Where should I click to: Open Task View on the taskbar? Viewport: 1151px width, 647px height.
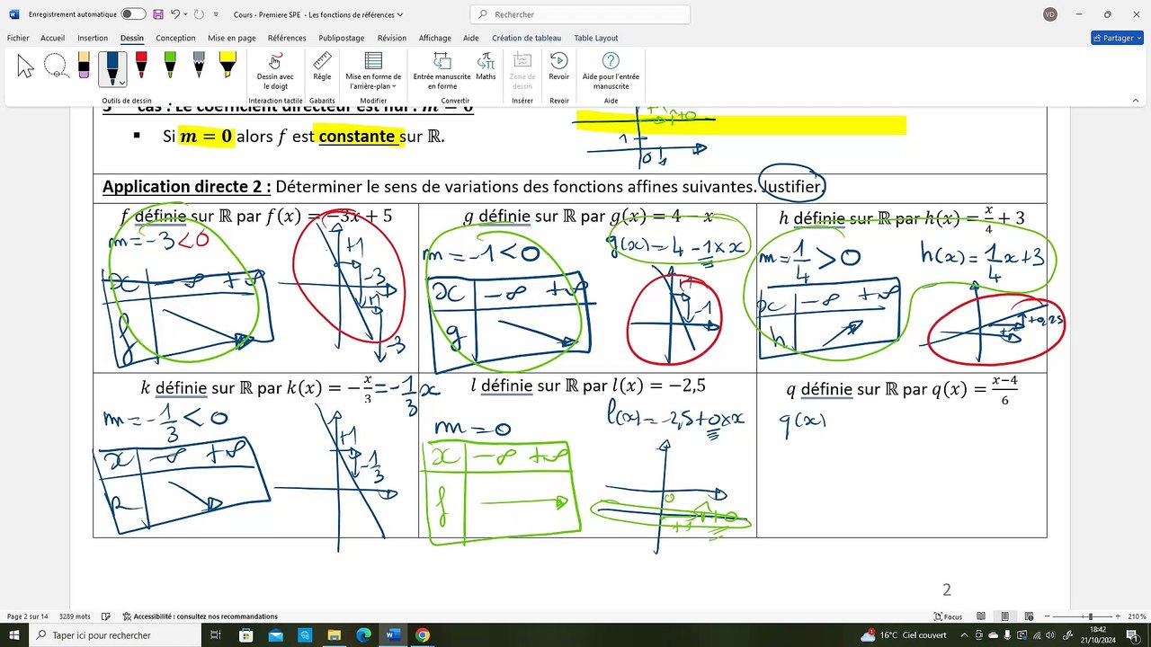pyautogui.click(x=216, y=635)
